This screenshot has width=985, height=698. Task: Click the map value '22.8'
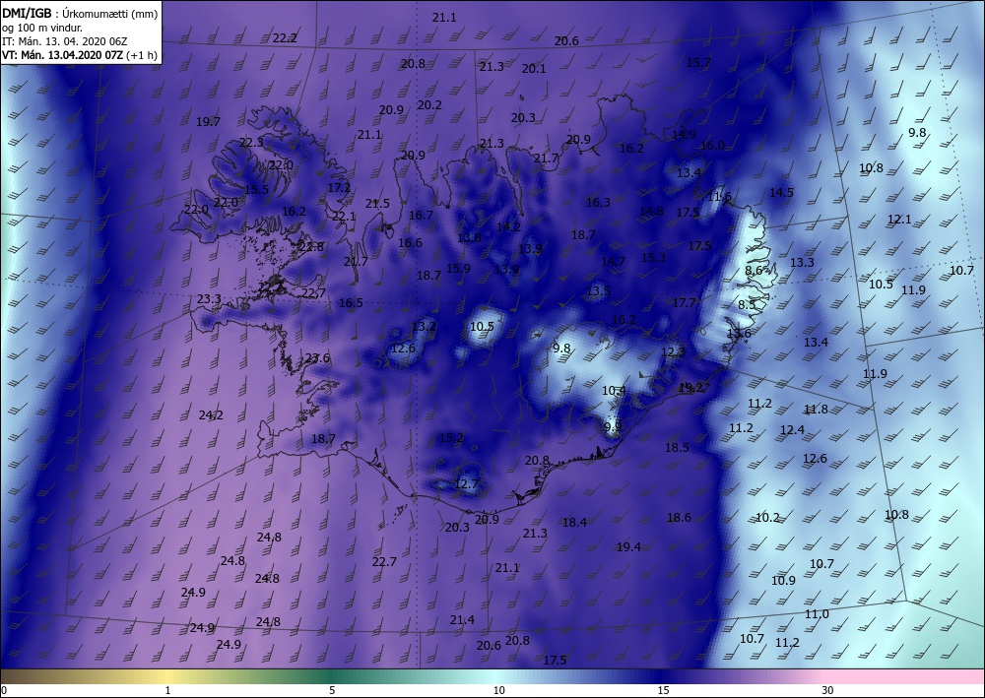pyautogui.click(x=311, y=247)
